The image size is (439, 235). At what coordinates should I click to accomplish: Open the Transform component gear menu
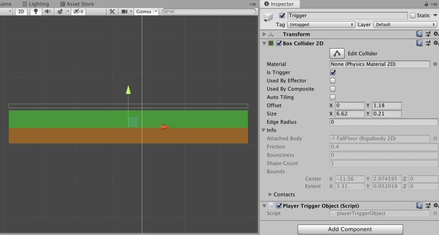[x=436, y=34]
